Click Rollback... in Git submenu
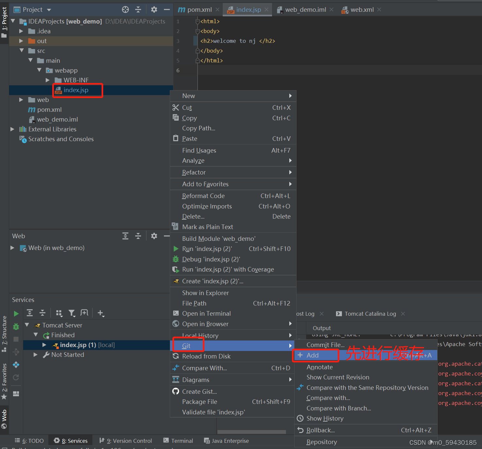The height and width of the screenshot is (449, 482). [366, 430]
